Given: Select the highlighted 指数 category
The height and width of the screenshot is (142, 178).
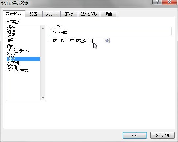Looking at the screenshot, I should (x=23, y=59).
